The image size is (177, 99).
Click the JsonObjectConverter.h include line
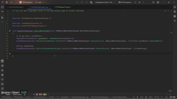click(x=27, y=23)
